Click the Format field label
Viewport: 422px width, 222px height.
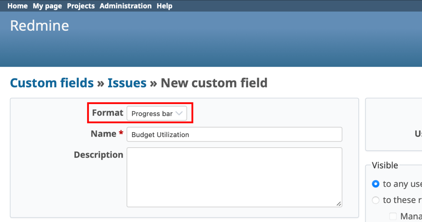[x=108, y=113]
